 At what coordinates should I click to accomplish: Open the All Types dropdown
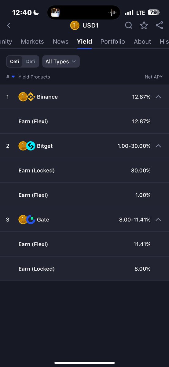pyautogui.click(x=61, y=61)
